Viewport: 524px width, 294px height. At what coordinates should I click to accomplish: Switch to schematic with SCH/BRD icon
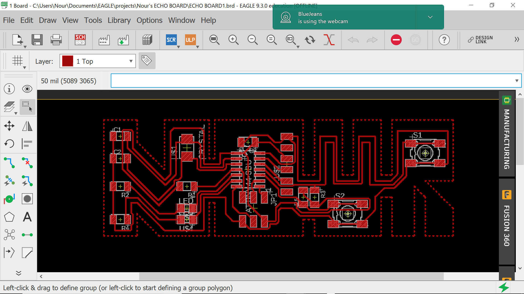80,40
